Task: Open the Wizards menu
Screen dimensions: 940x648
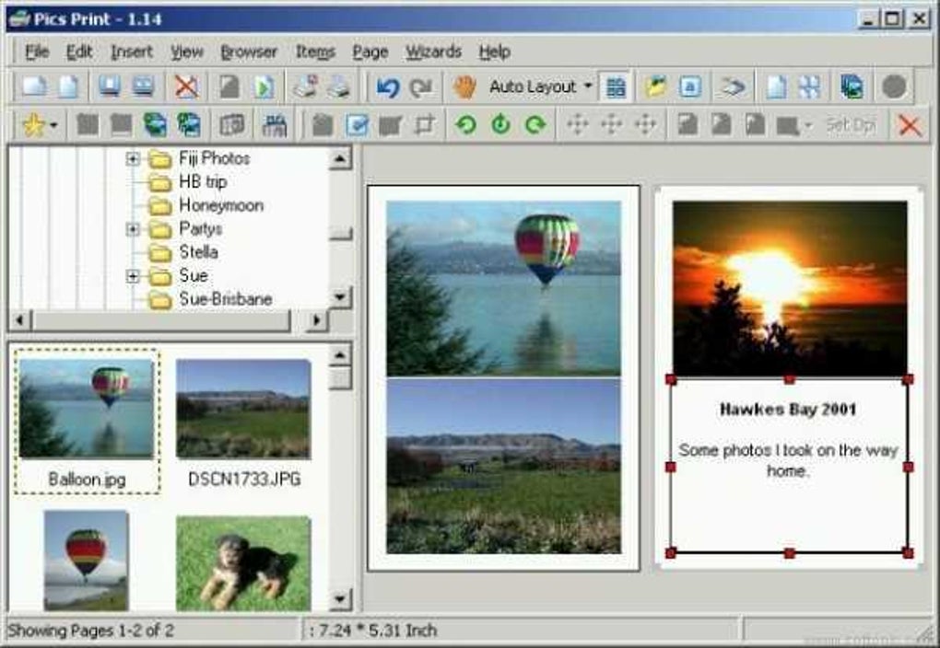Action: [x=433, y=52]
